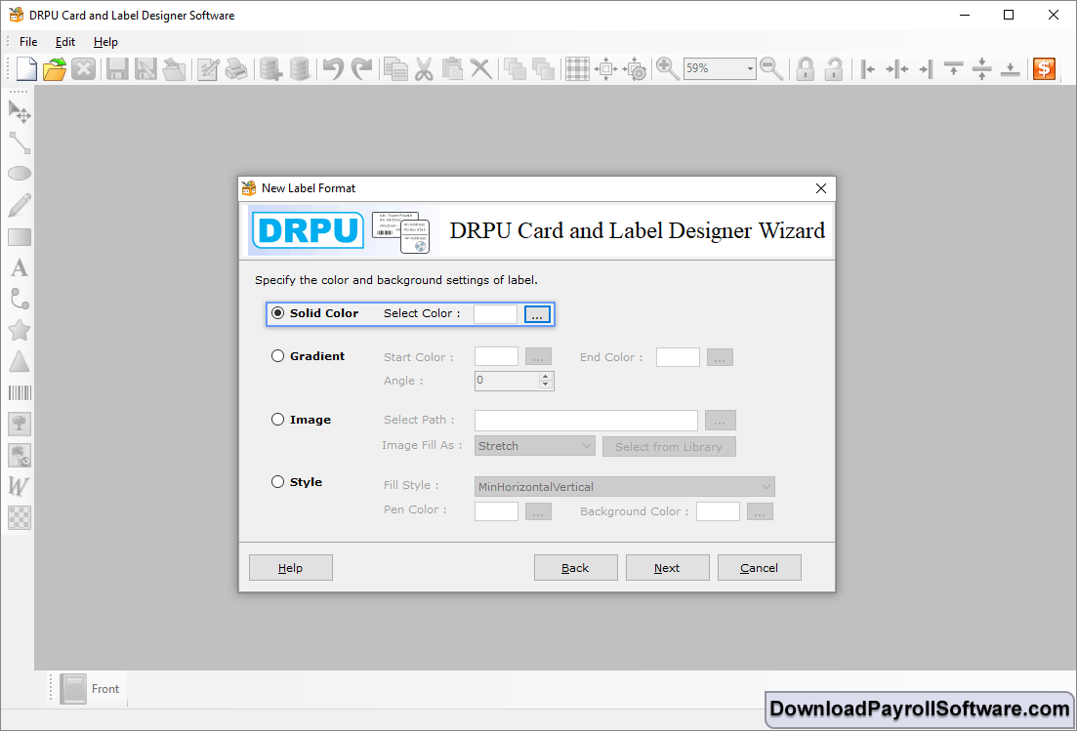The height and width of the screenshot is (731, 1077).
Task: Open the zoom percentage 59% dropdown
Action: click(x=749, y=68)
